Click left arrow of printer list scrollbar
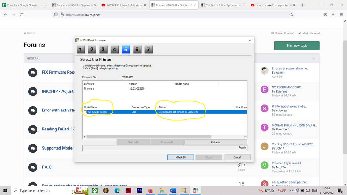This screenshot has width=347, height=195. 85,137
